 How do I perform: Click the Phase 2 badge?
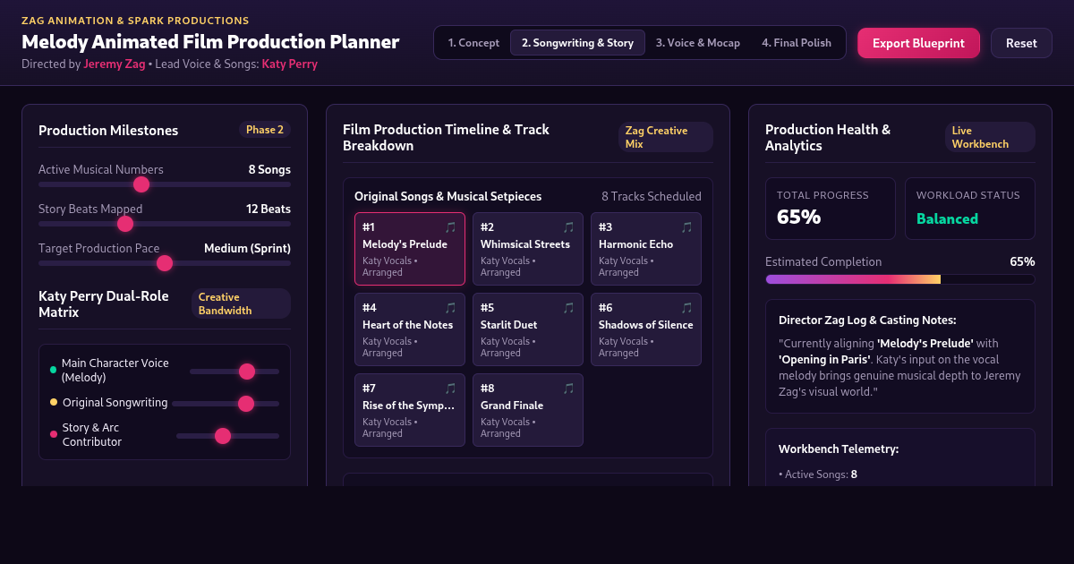coord(265,130)
